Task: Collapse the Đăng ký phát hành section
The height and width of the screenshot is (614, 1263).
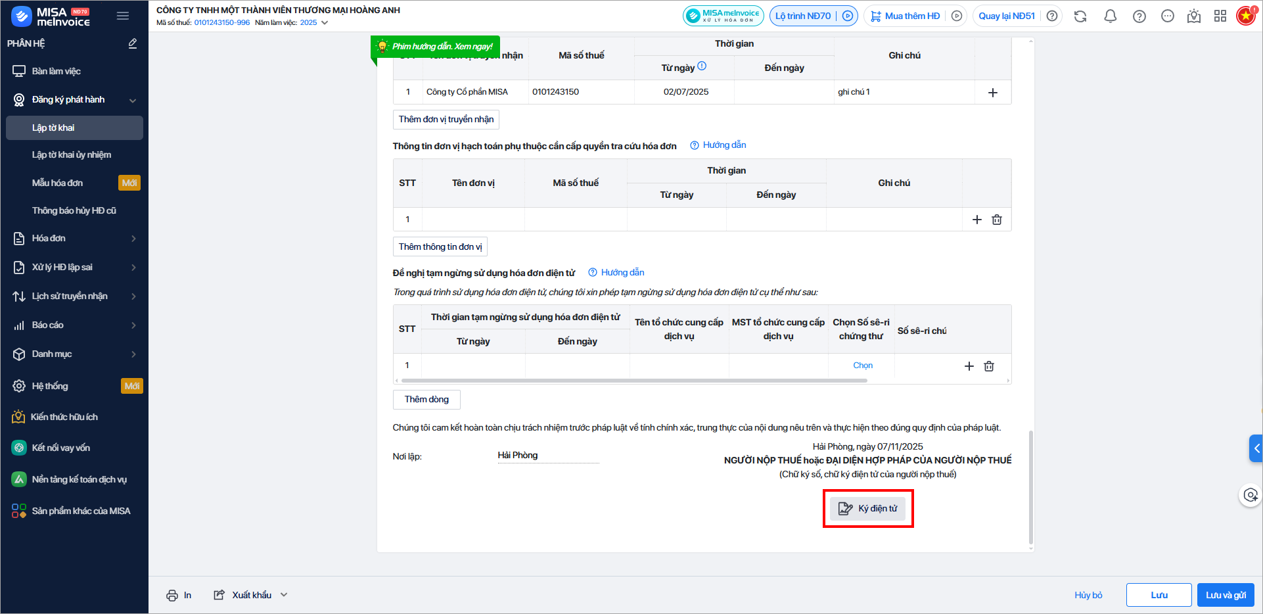Action: 132,100
